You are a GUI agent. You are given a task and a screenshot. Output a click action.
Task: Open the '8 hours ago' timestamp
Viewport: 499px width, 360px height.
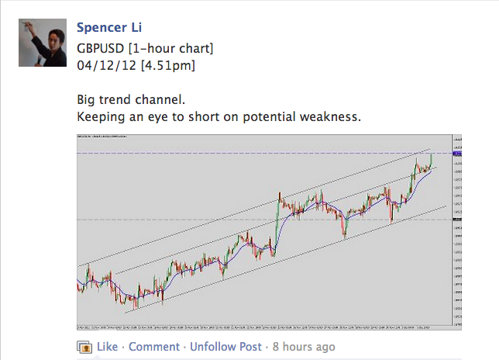coord(305,347)
